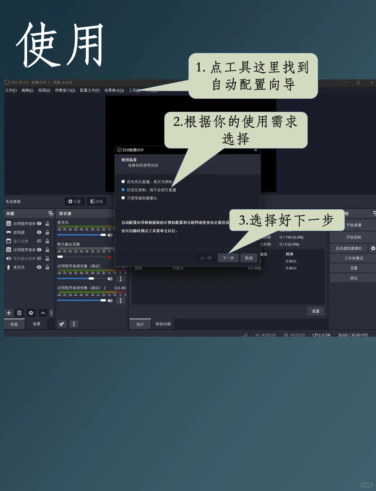376x491 pixels.
Task: Click the 窗口采集 window capture source icon
Action: click(8, 241)
